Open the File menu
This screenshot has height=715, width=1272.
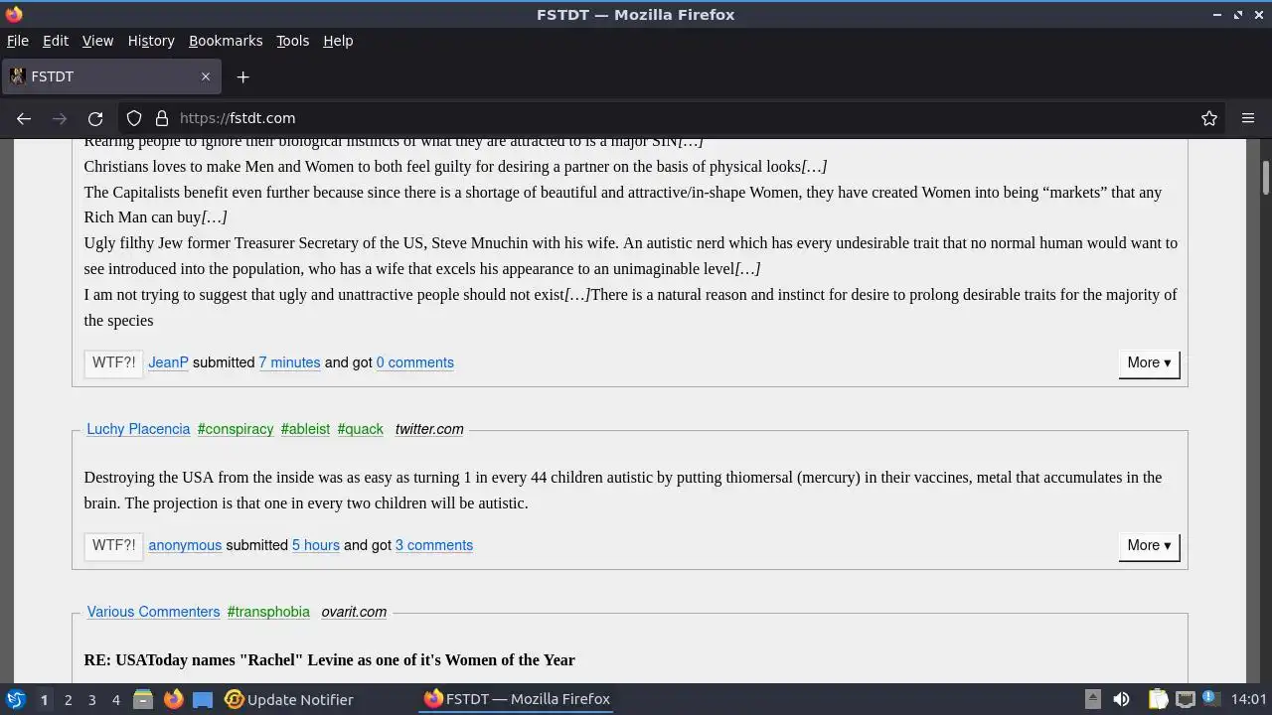point(17,41)
